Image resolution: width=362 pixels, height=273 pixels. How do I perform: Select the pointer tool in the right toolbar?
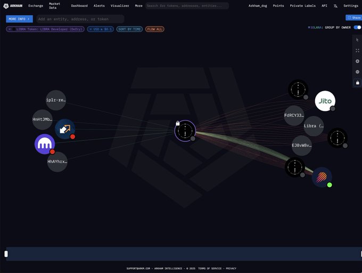(x=357, y=40)
